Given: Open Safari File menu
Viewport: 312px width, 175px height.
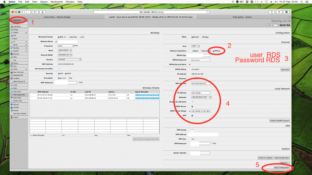Looking at the screenshot, I should coord(20,2).
